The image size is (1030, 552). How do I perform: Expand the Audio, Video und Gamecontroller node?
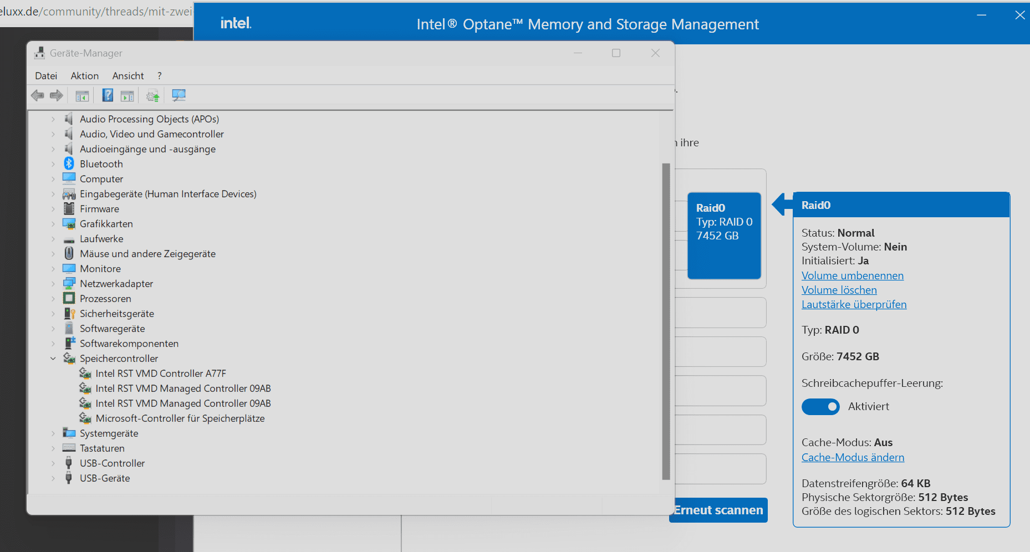point(53,134)
